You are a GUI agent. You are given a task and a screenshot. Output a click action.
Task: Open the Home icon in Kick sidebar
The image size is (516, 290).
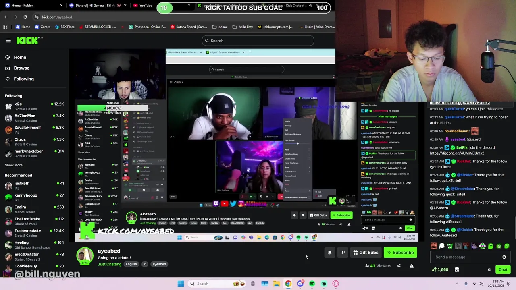pyautogui.click(x=8, y=57)
